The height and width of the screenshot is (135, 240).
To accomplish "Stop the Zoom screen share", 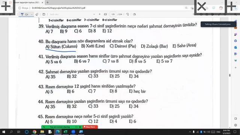I will 90,127.
